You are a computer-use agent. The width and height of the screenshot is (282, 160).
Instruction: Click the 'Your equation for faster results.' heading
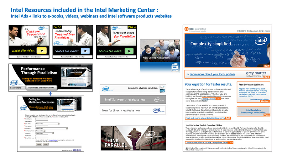coord(208,84)
